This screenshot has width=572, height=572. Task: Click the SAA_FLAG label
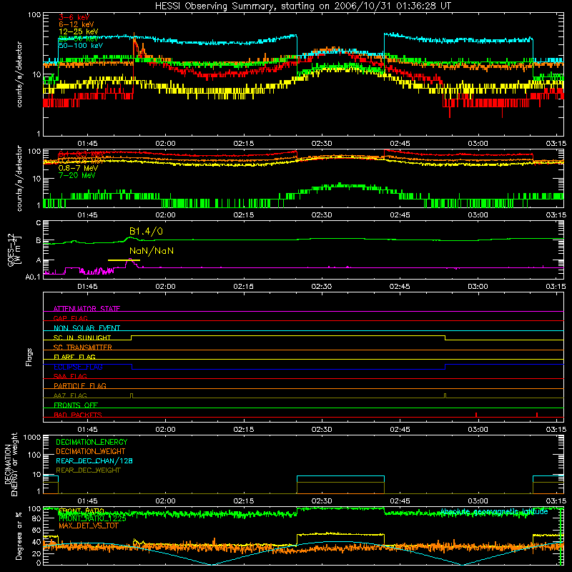pyautogui.click(x=70, y=376)
